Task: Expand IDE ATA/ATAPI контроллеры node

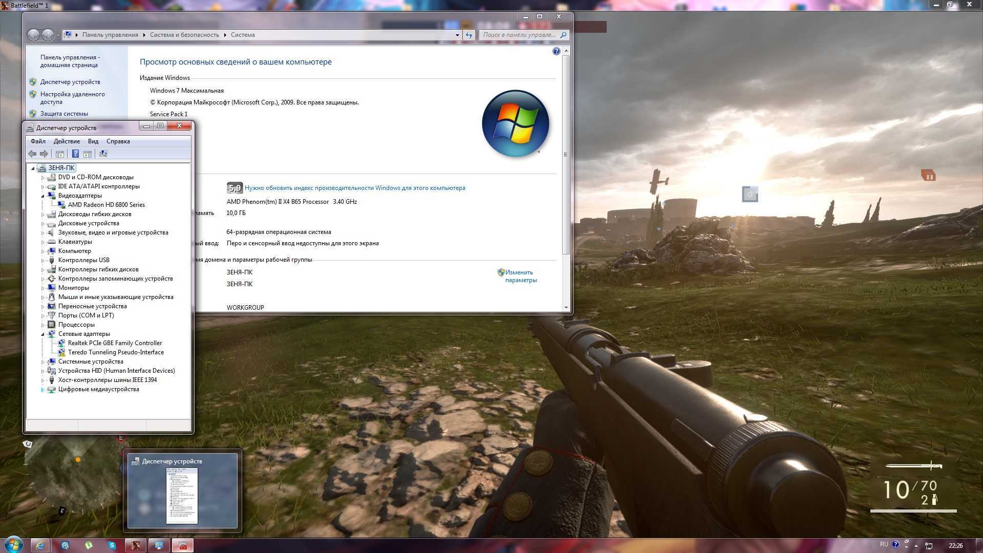Action: click(x=42, y=186)
